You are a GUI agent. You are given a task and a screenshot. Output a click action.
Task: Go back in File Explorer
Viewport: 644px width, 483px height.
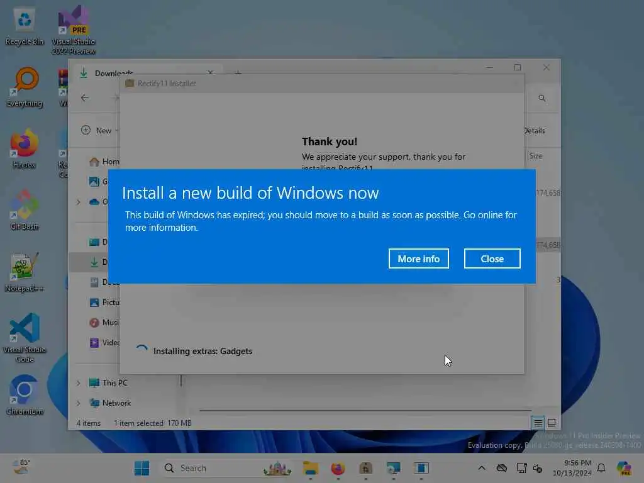pyautogui.click(x=85, y=97)
